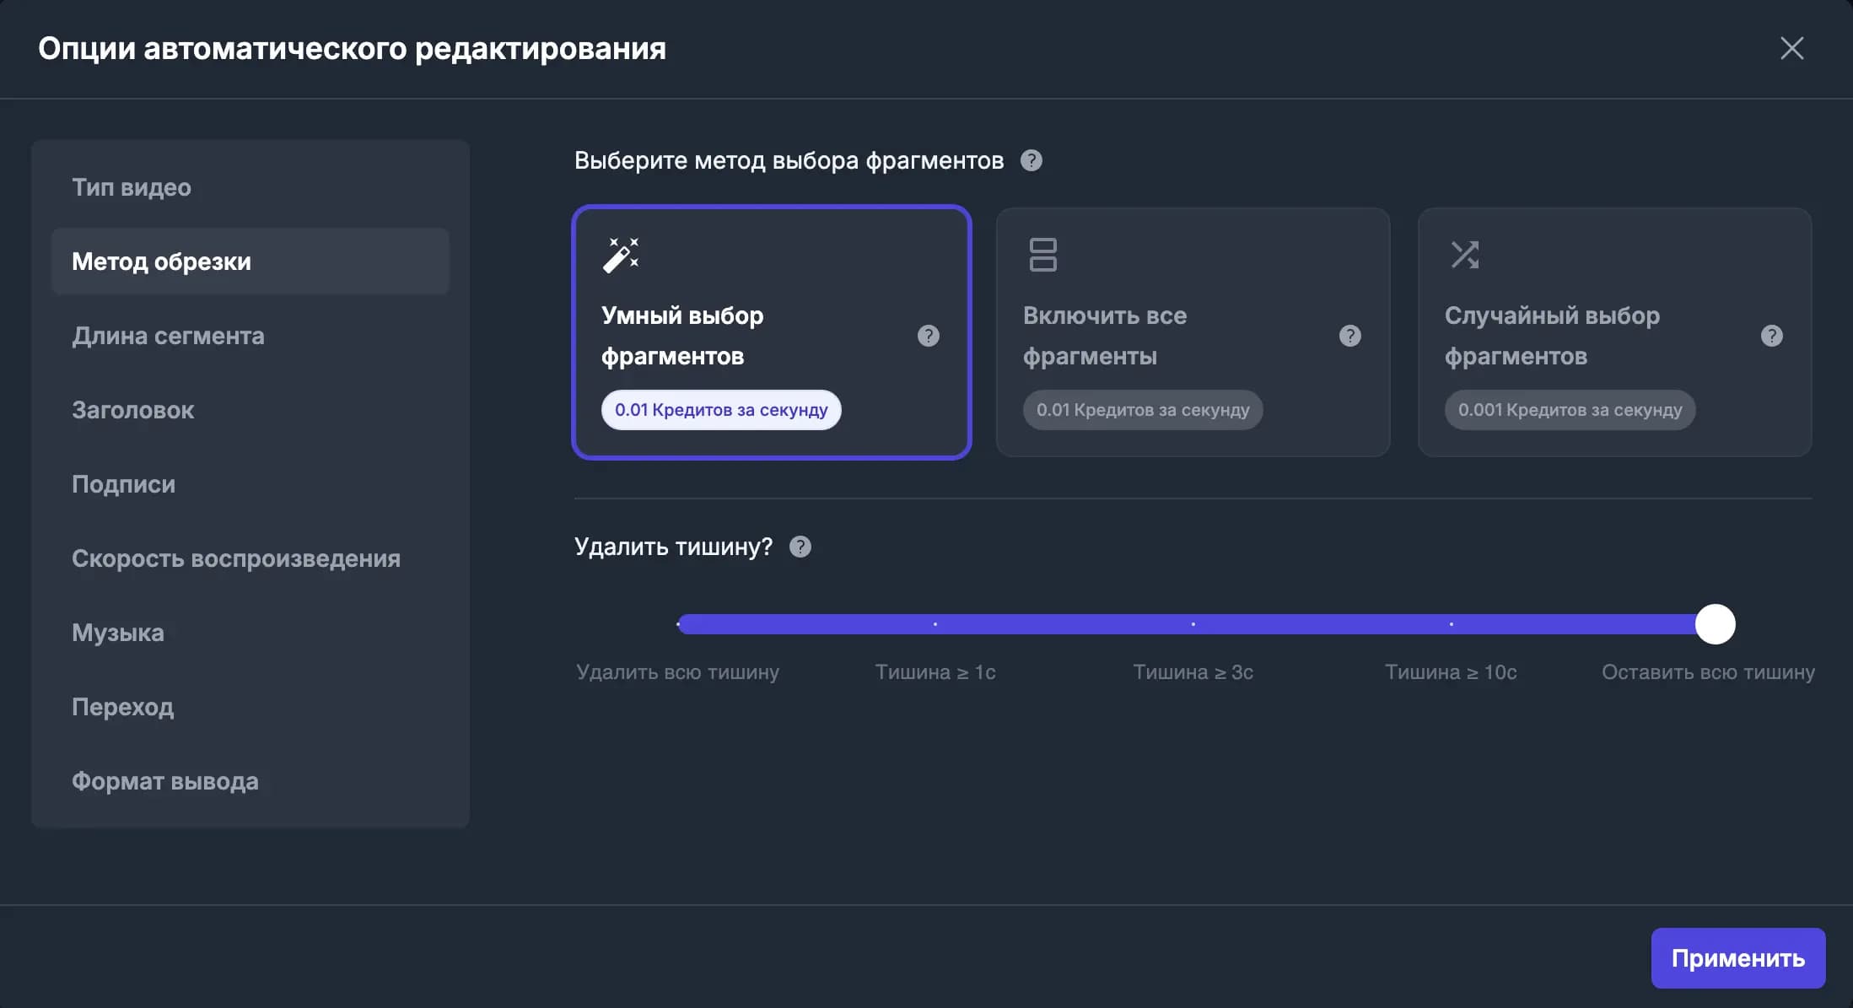The width and height of the screenshot is (1853, 1008).
Task: Click help icon next to Удалить тишину
Action: (x=800, y=547)
